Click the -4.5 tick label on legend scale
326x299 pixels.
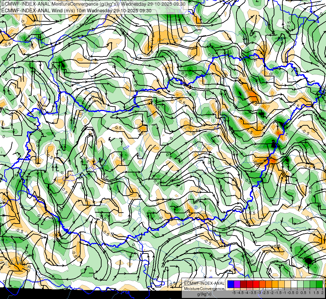point(240,293)
